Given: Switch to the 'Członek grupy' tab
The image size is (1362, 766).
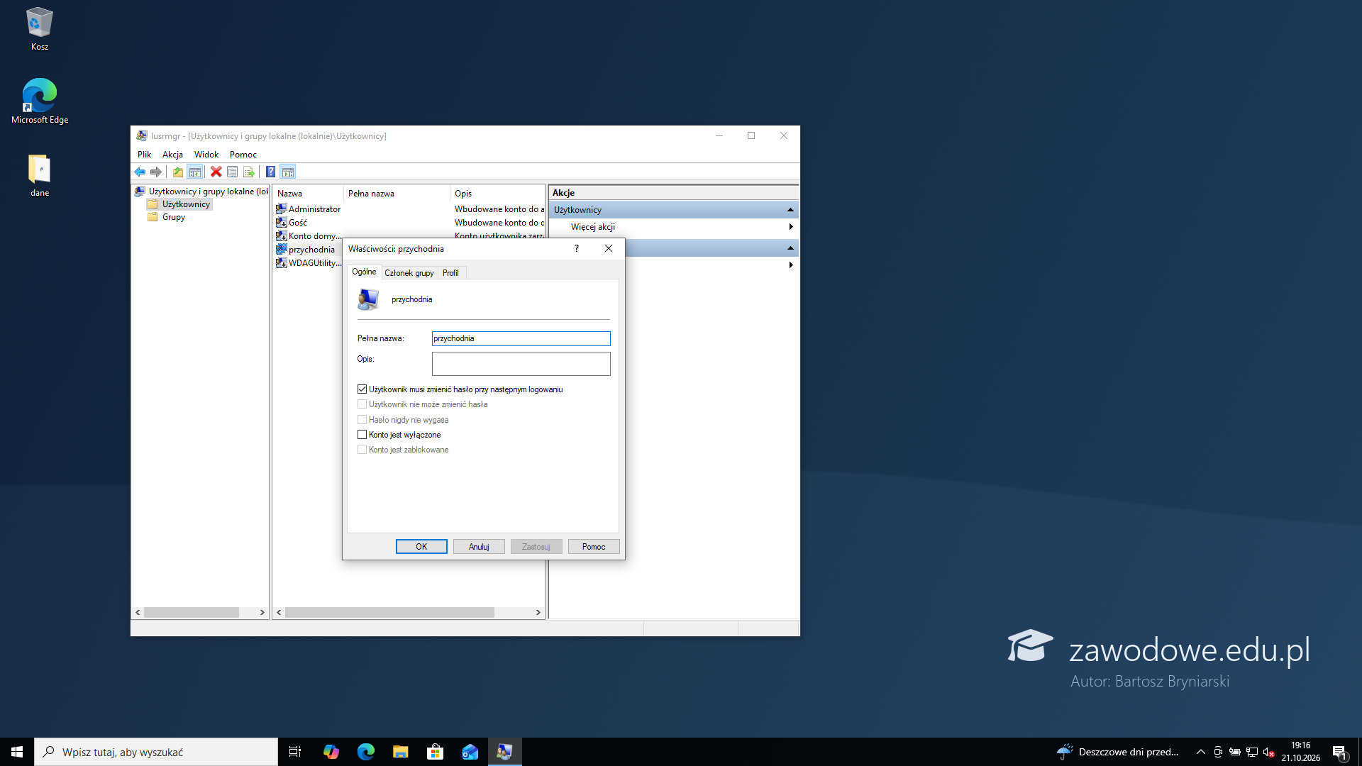Looking at the screenshot, I should coord(409,272).
